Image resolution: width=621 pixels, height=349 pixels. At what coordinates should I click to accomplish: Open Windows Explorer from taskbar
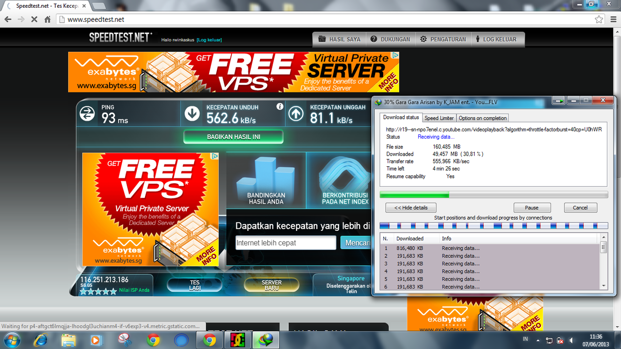(x=68, y=340)
